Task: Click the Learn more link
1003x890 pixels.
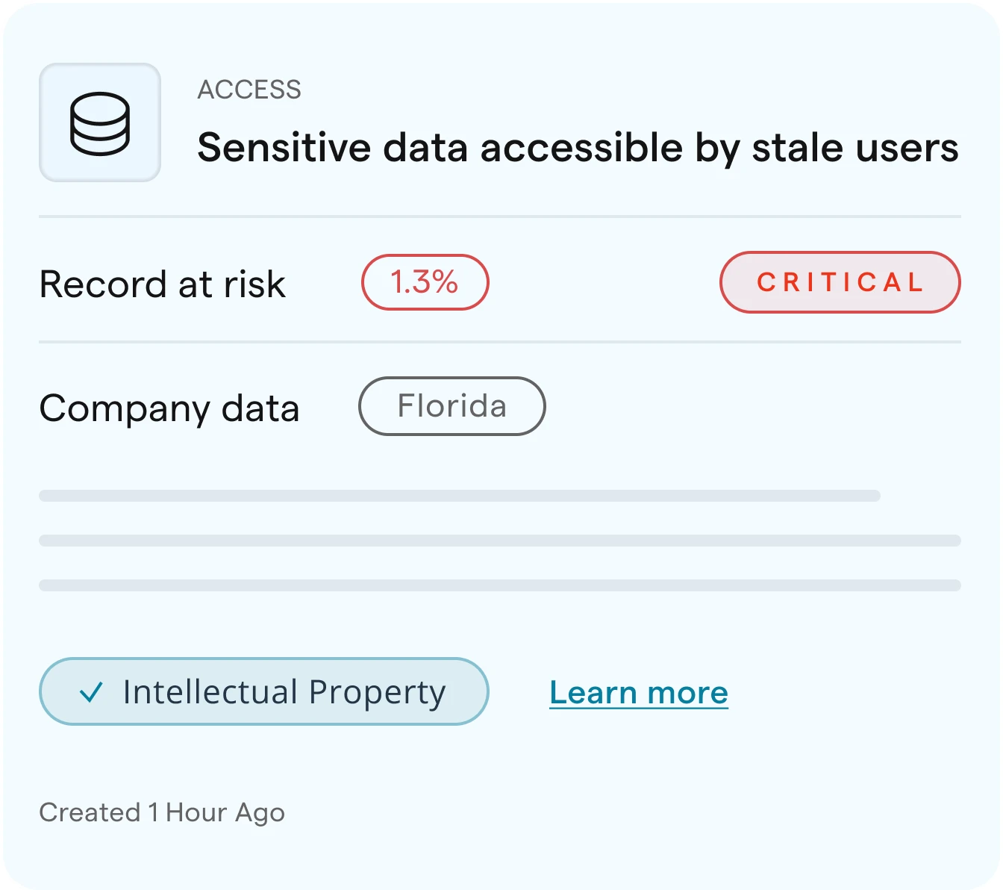Action: pos(638,692)
